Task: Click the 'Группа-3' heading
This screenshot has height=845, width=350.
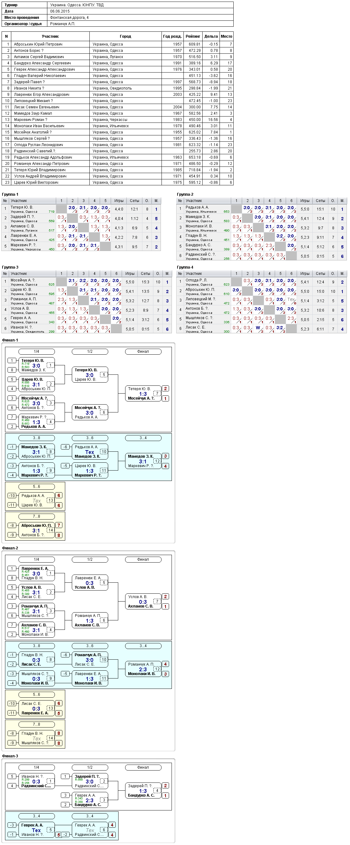Action: coord(10,267)
